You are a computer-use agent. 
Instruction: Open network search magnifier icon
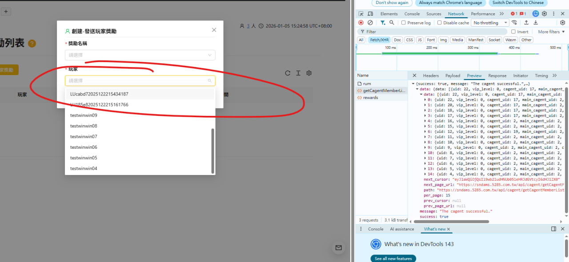[x=392, y=23]
